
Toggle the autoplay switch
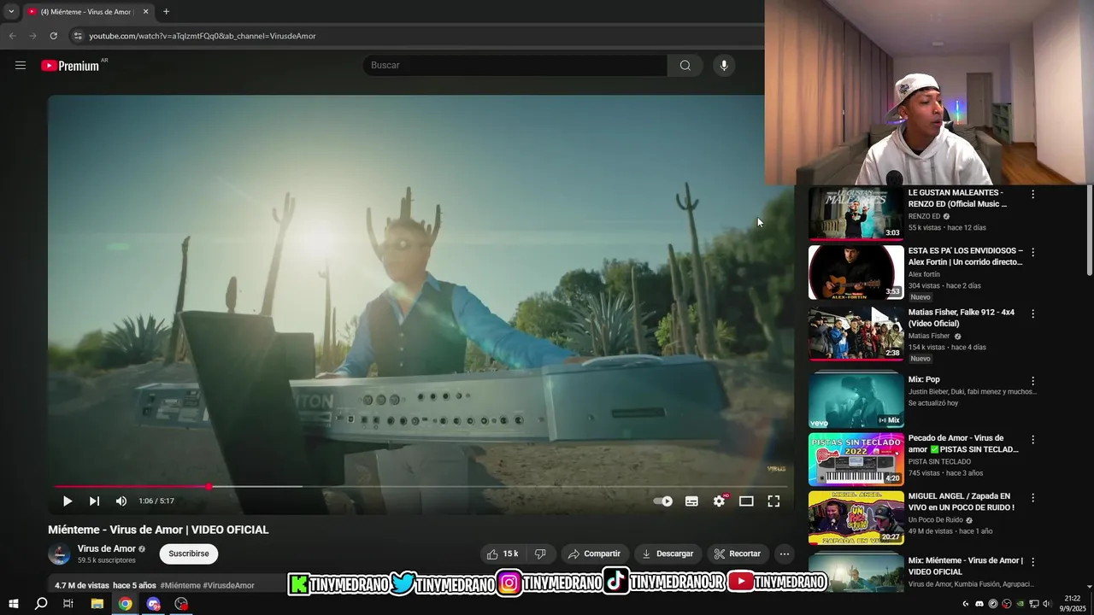point(663,501)
